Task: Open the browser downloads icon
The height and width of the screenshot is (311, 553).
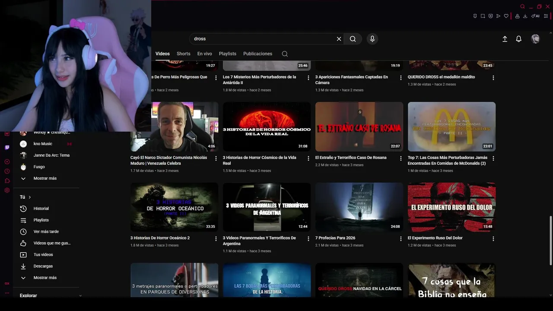Action: point(525,16)
